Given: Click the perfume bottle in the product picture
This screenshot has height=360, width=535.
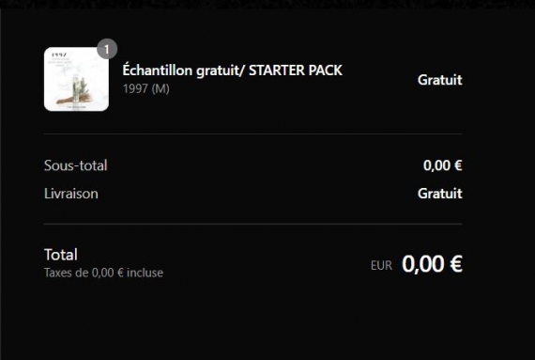Looking at the screenshot, I should (76, 88).
